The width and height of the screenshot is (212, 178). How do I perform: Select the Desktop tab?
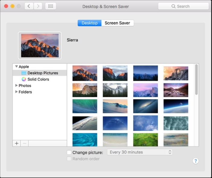(x=89, y=23)
